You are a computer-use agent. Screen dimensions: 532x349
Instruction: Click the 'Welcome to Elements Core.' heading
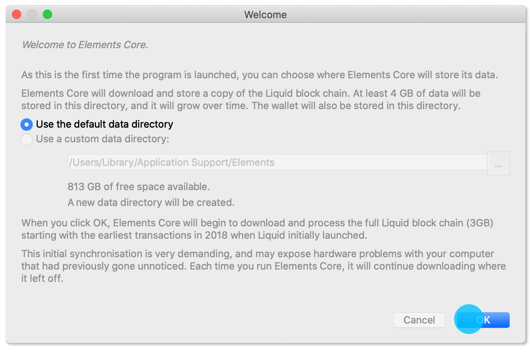(x=85, y=45)
